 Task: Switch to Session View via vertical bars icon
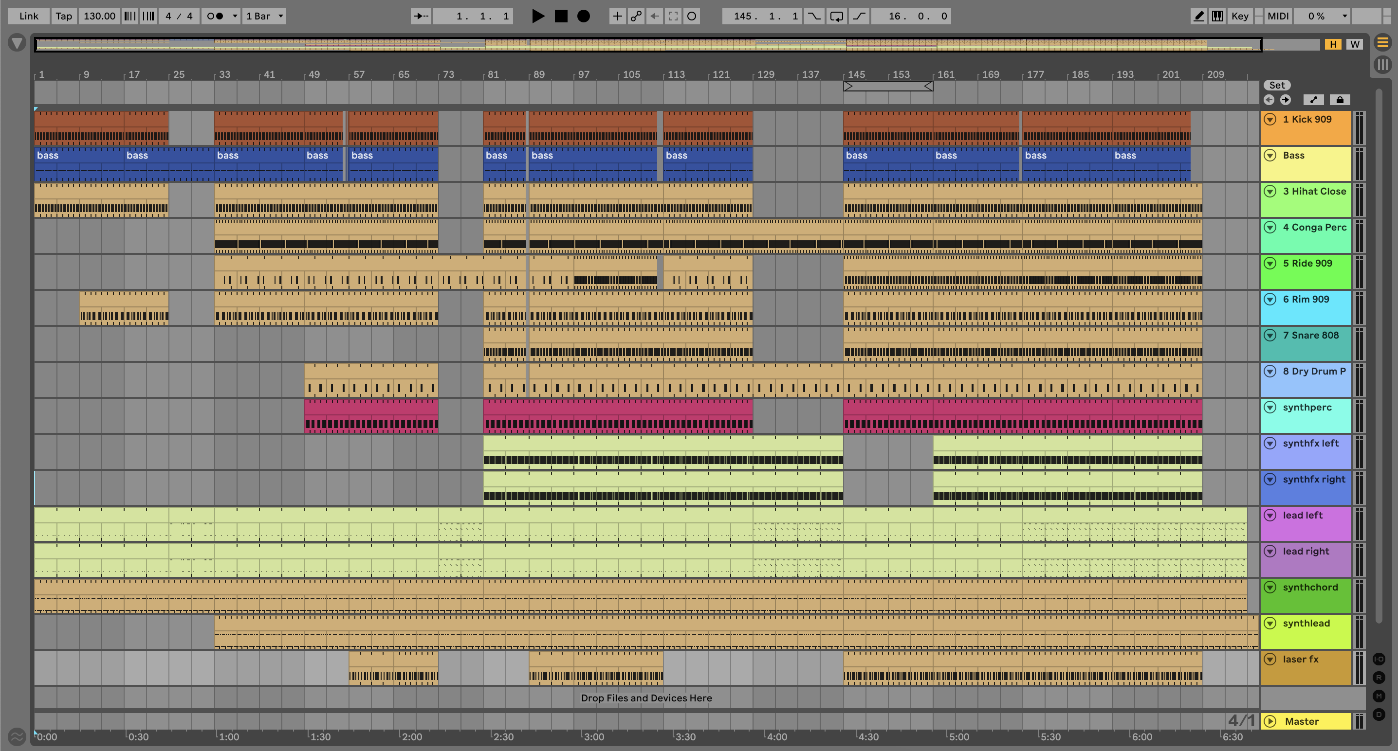coord(1382,65)
